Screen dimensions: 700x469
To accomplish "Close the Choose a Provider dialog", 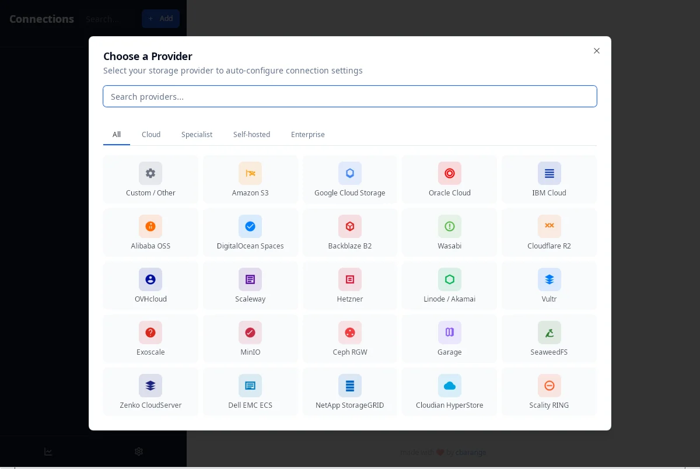I will click(597, 51).
